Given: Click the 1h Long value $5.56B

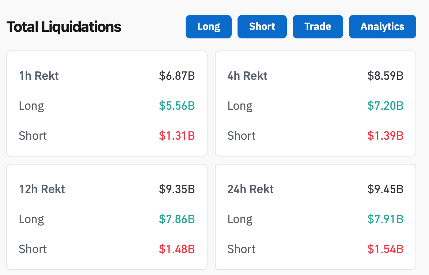Looking at the screenshot, I should click(x=177, y=106).
